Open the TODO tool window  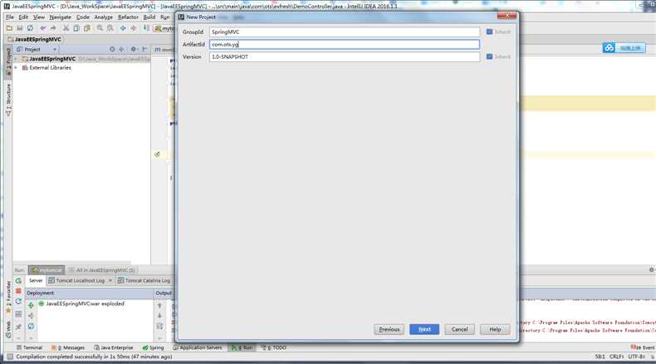tap(274, 347)
